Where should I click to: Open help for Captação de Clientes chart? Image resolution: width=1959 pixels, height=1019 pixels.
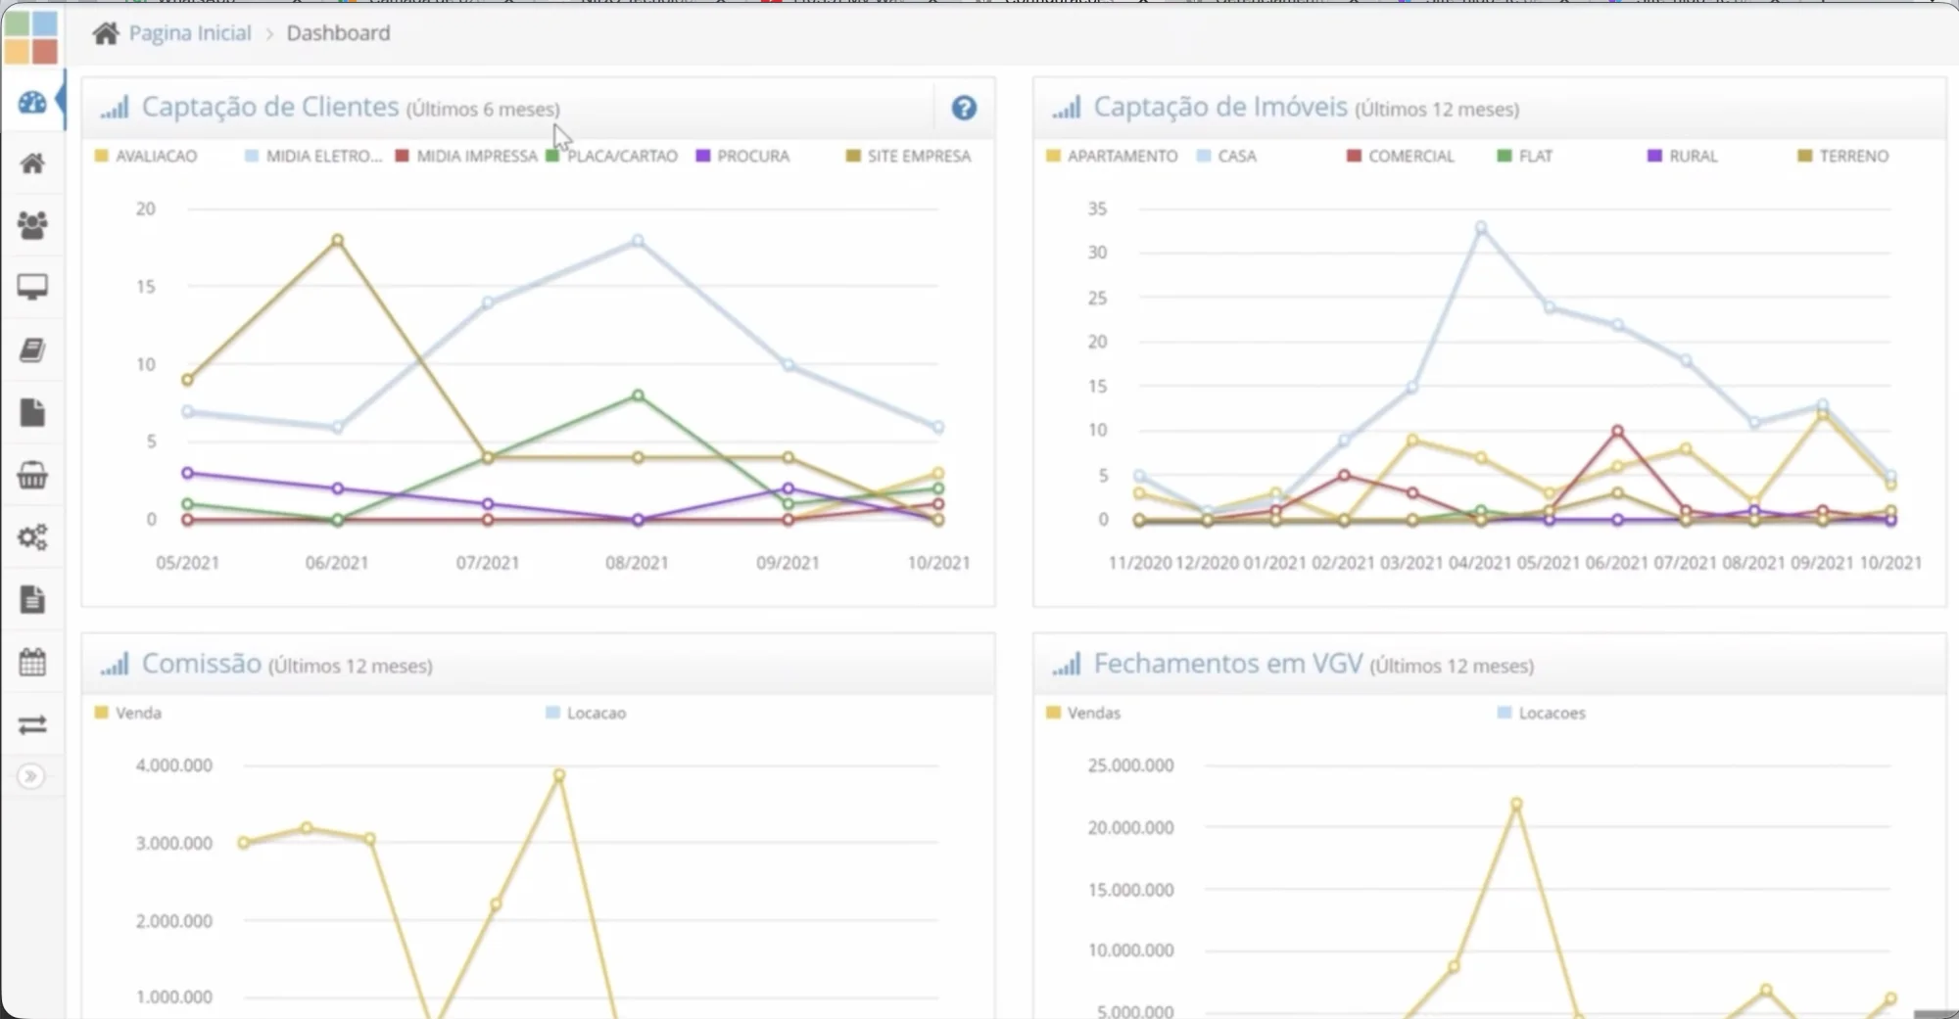[964, 108]
